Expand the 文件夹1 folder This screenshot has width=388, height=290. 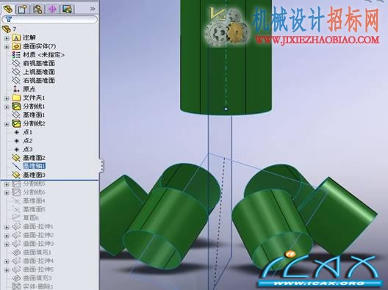(x=7, y=98)
